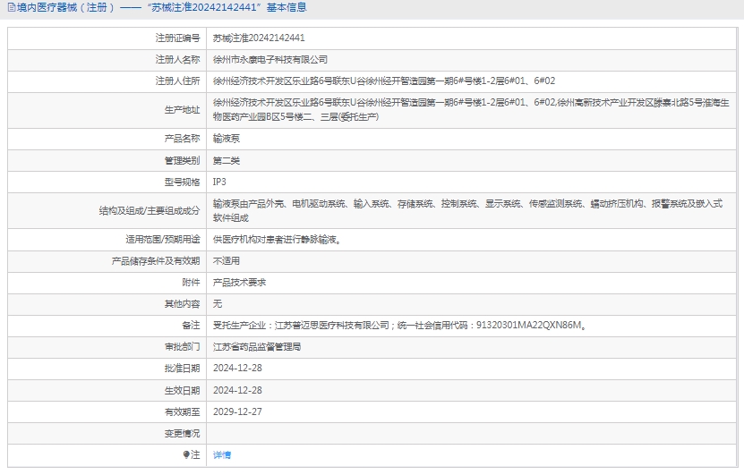
Task: Click the 结构及组成 description text
Action: click(466, 210)
